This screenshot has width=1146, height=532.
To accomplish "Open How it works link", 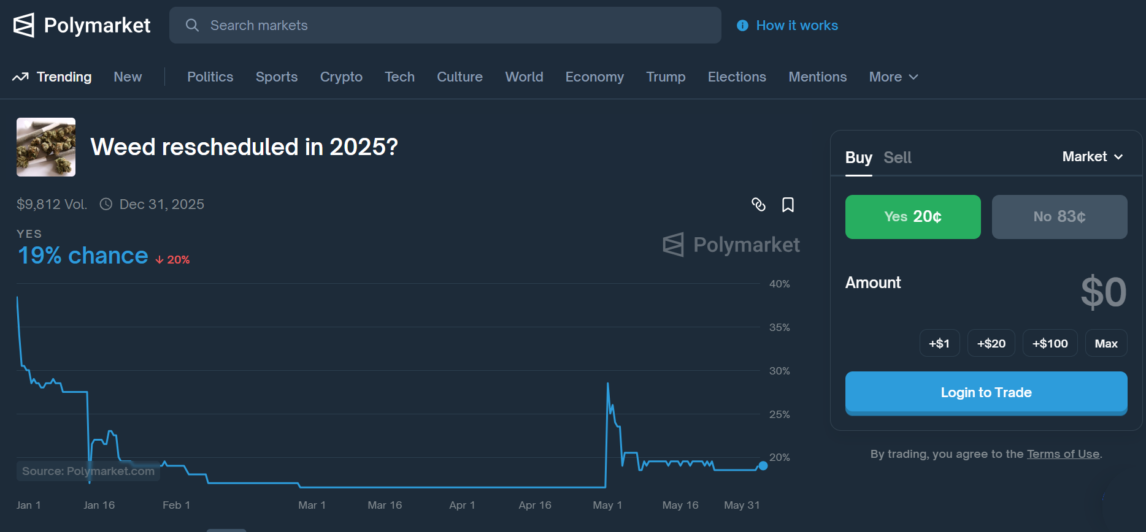I will 797,25.
